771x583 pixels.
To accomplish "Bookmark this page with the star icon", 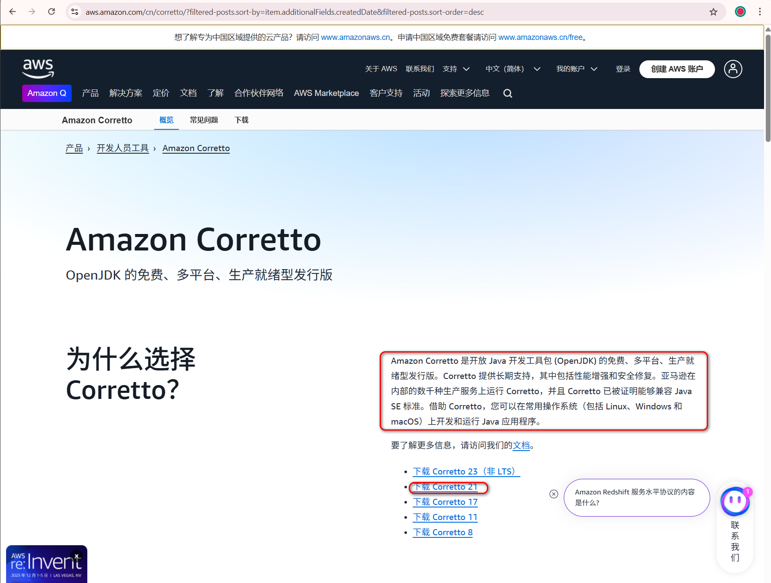I will click(x=713, y=12).
